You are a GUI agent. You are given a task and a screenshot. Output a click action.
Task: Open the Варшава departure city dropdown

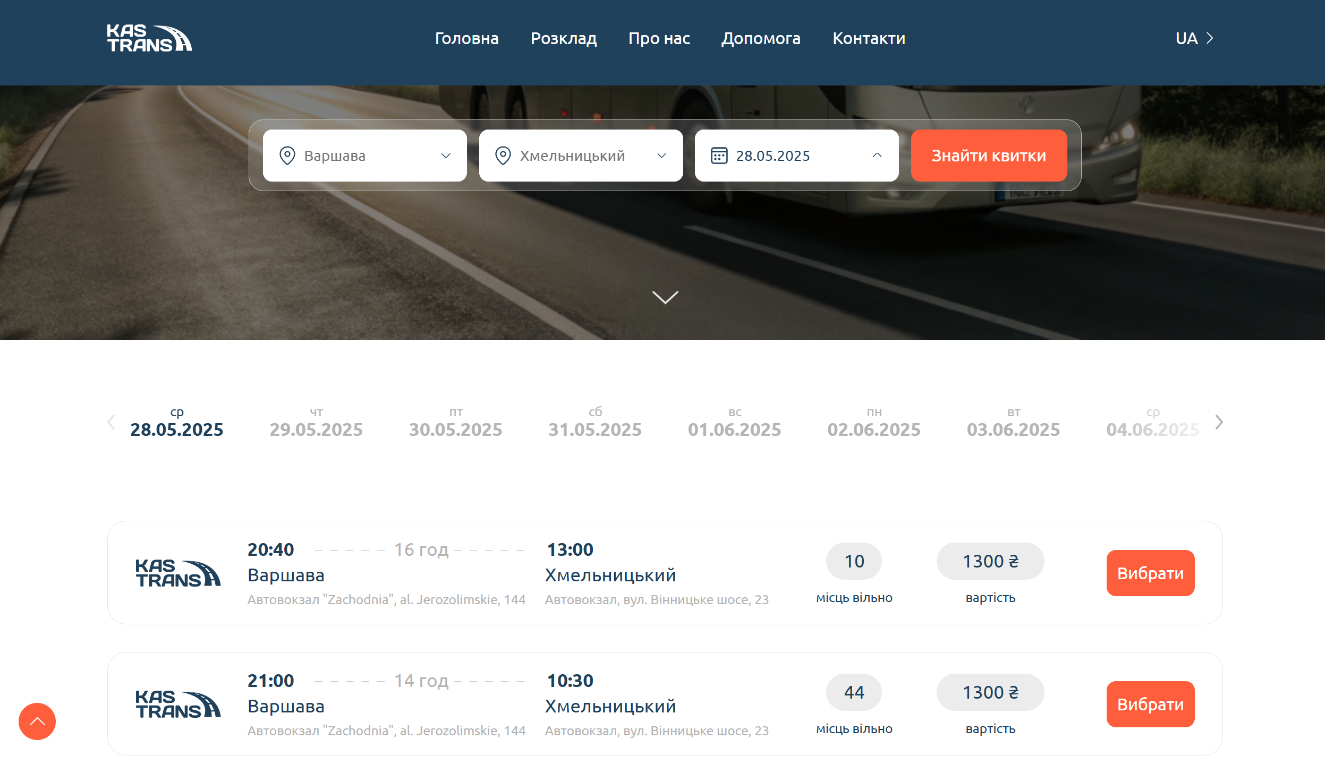pyautogui.click(x=365, y=156)
